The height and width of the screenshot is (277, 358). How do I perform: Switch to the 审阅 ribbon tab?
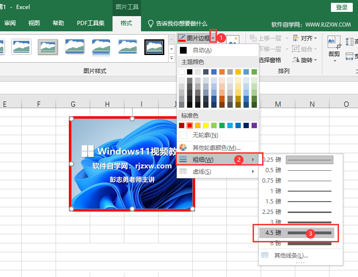(10, 23)
